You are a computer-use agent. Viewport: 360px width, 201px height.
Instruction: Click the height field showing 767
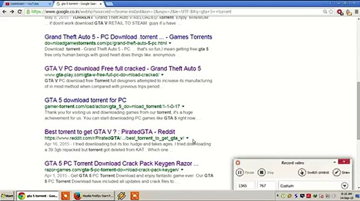[x=266, y=186]
